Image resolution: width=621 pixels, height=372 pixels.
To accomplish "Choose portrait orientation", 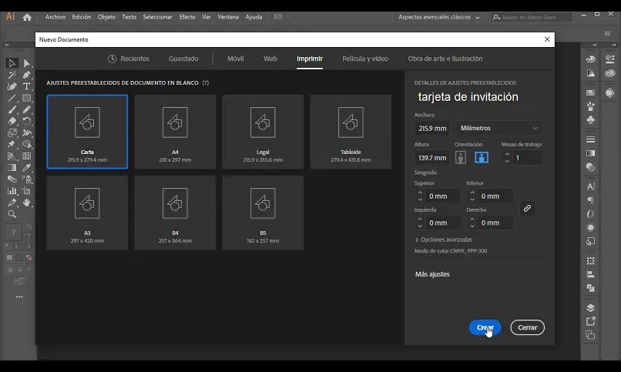I will (x=461, y=157).
